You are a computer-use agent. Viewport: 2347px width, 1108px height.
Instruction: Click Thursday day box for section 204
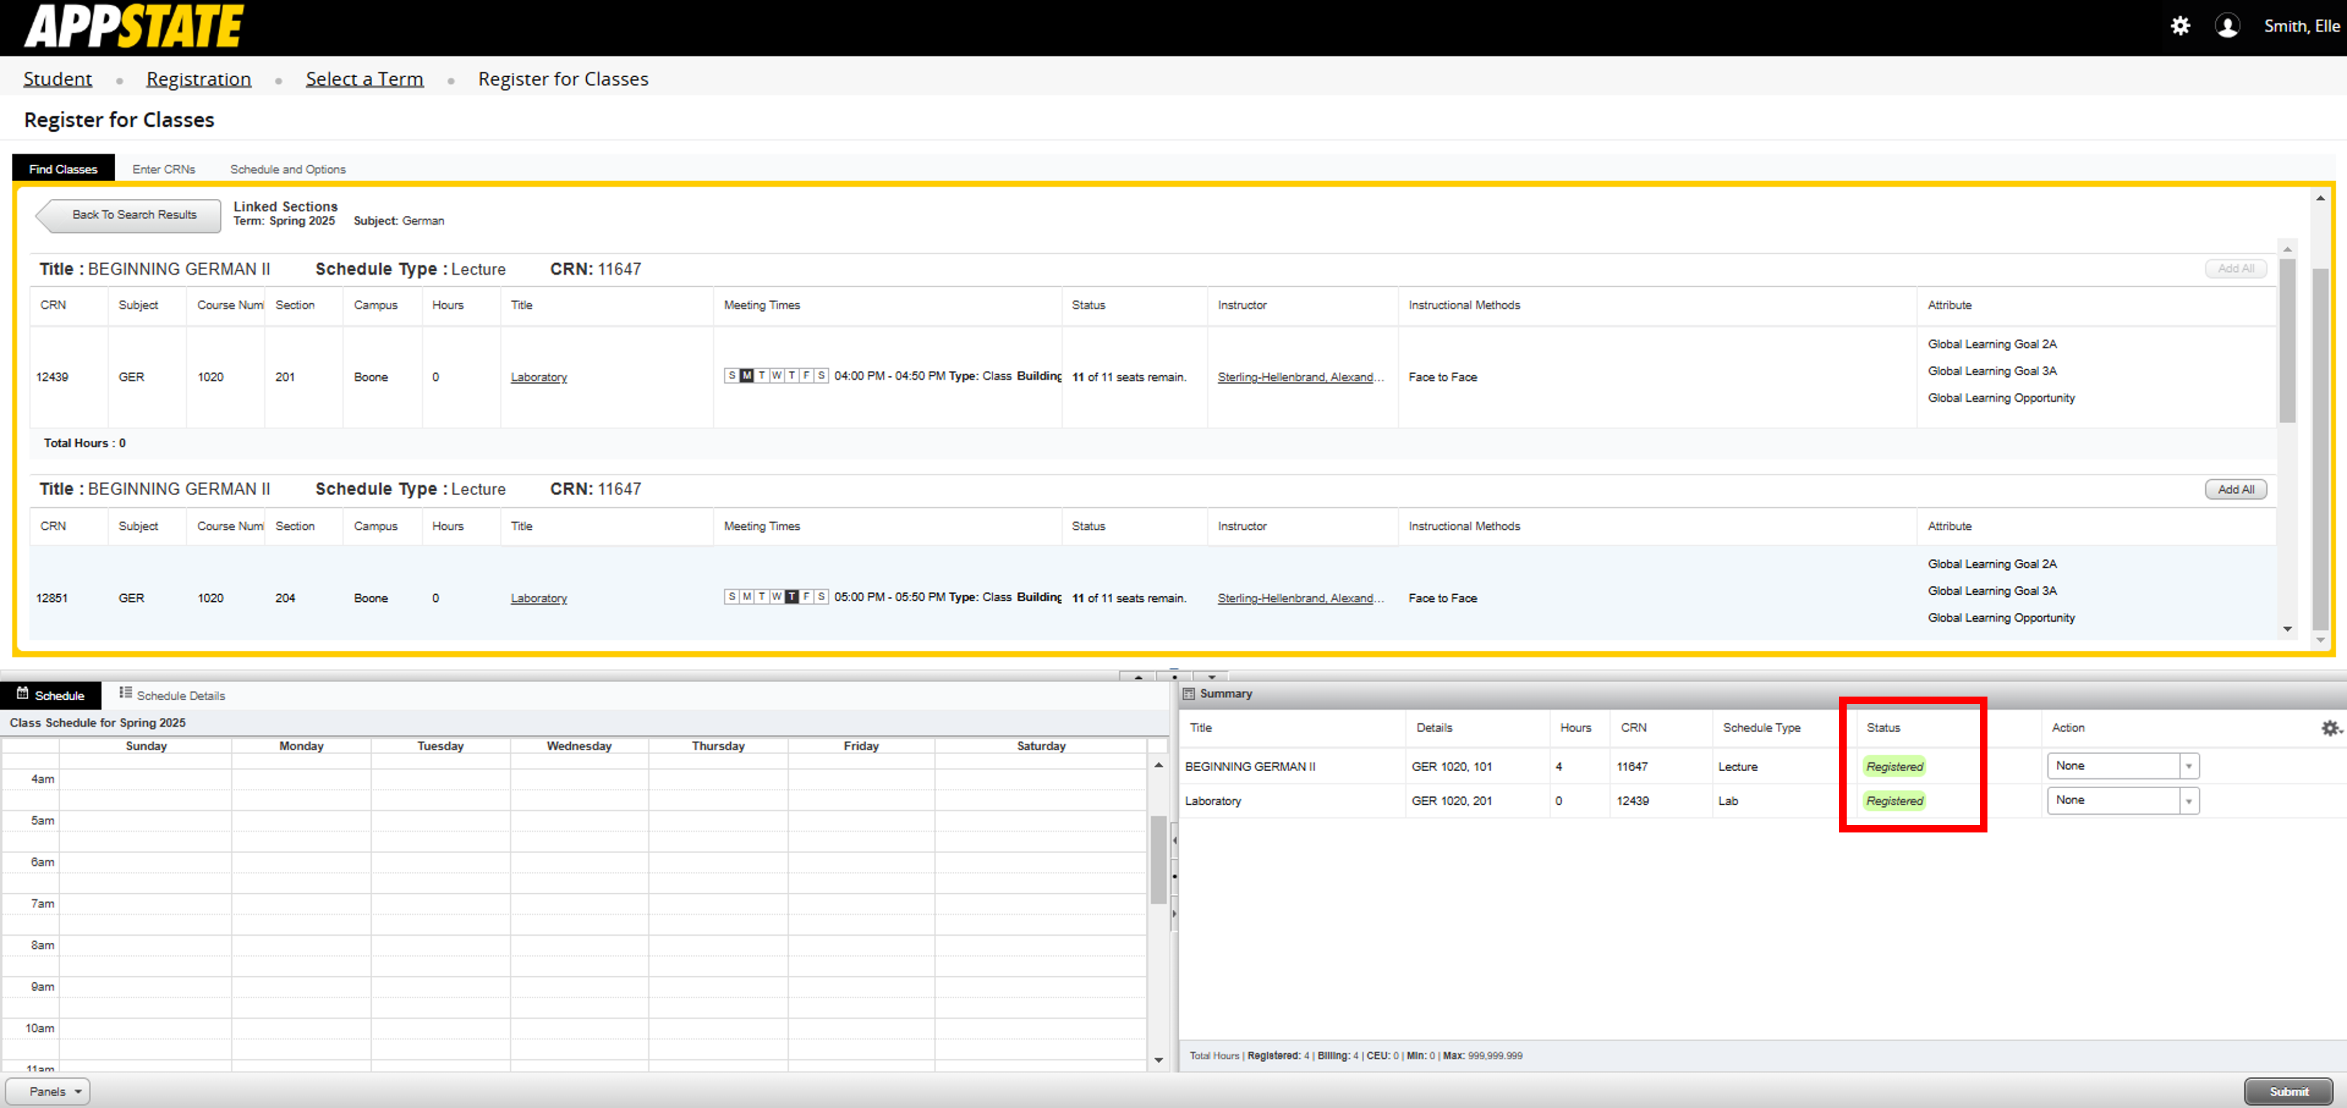pos(791,596)
